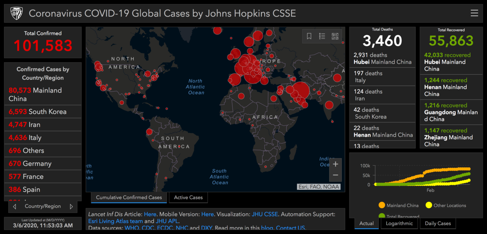Toggle Mainland China orange legend dot

point(381,205)
